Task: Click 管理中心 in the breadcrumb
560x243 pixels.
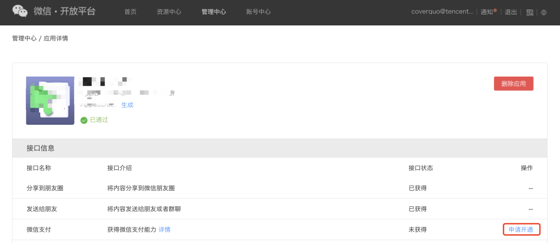Action: pos(24,38)
